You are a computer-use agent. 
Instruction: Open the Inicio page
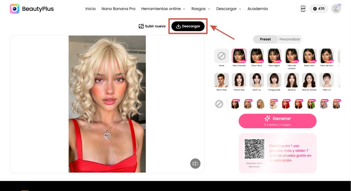(x=91, y=9)
